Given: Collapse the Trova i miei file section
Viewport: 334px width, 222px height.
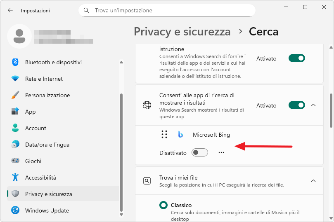Looking at the screenshot, I should 313,181.
